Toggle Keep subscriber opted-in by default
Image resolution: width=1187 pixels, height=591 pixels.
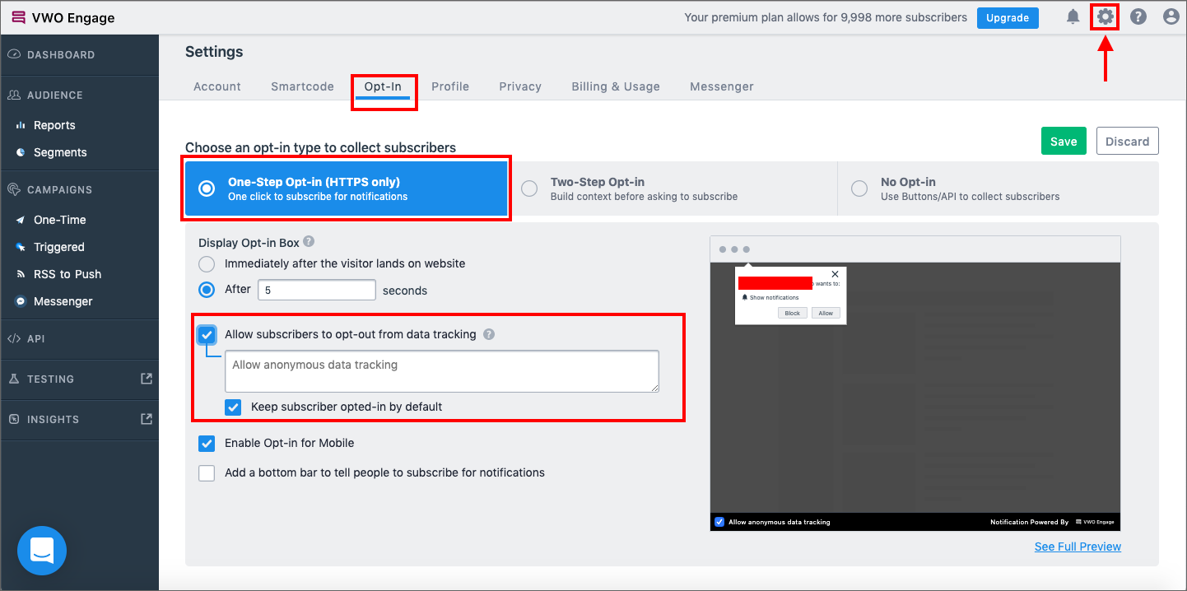[x=233, y=407]
